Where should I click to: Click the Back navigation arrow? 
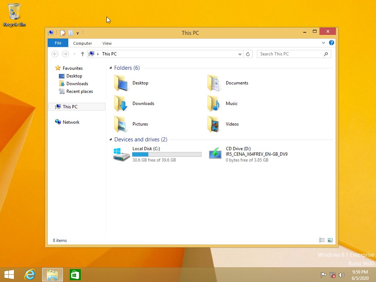[x=55, y=54]
